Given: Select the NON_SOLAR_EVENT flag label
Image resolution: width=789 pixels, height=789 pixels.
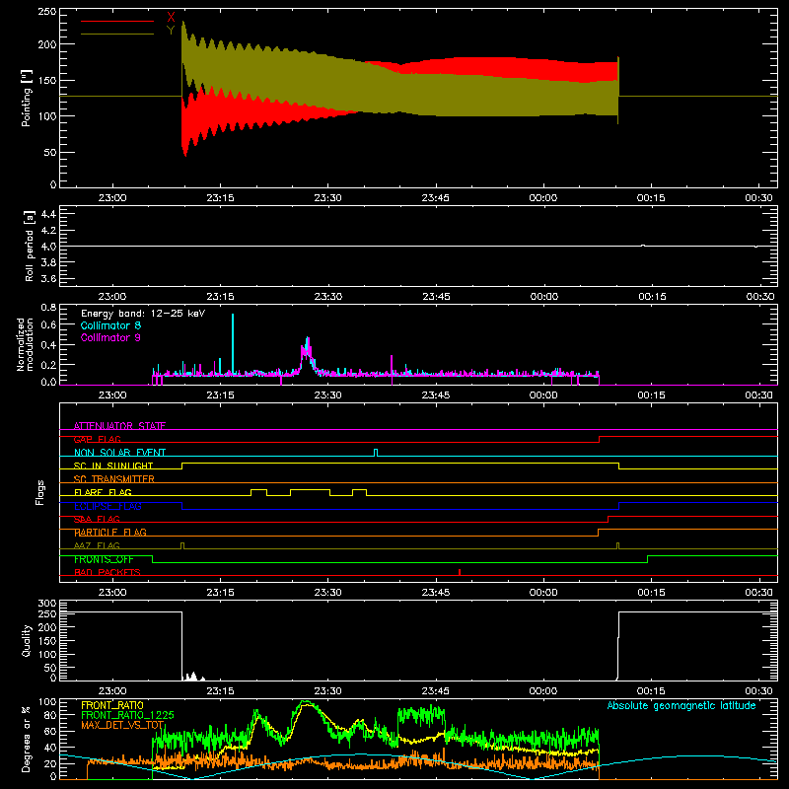Looking at the screenshot, I should (x=119, y=453).
